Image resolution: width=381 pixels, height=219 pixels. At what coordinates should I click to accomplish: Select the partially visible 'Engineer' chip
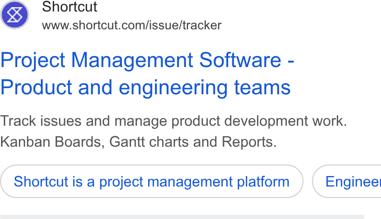pyautogui.click(x=347, y=181)
